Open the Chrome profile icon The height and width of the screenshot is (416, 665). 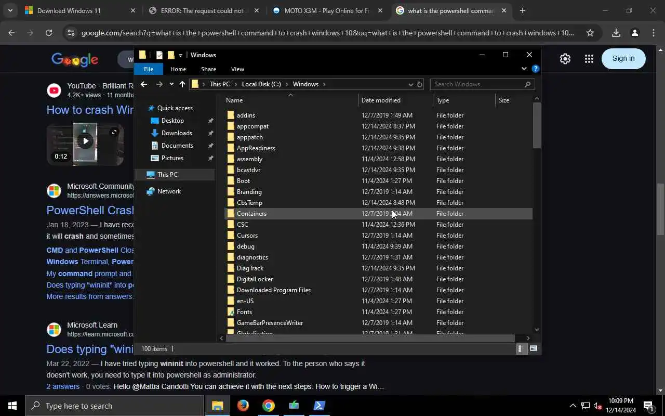pyautogui.click(x=634, y=33)
